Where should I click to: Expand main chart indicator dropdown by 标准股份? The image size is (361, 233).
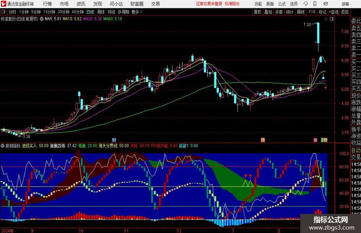point(42,19)
